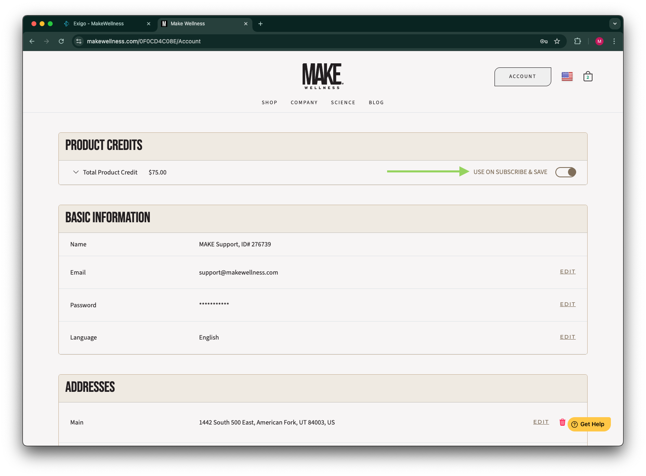Open the shopping bag cart icon
646x476 pixels.
pyautogui.click(x=588, y=76)
